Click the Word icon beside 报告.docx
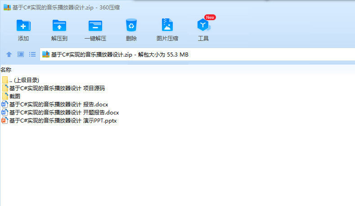This screenshot has width=355, height=206. coord(5,105)
